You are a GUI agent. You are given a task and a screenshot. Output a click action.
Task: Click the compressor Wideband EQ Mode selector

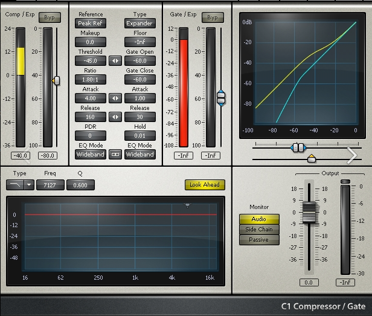pyautogui.click(x=91, y=154)
